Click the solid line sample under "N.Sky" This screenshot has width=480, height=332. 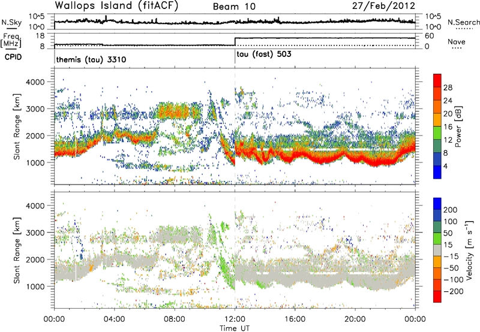point(11,28)
